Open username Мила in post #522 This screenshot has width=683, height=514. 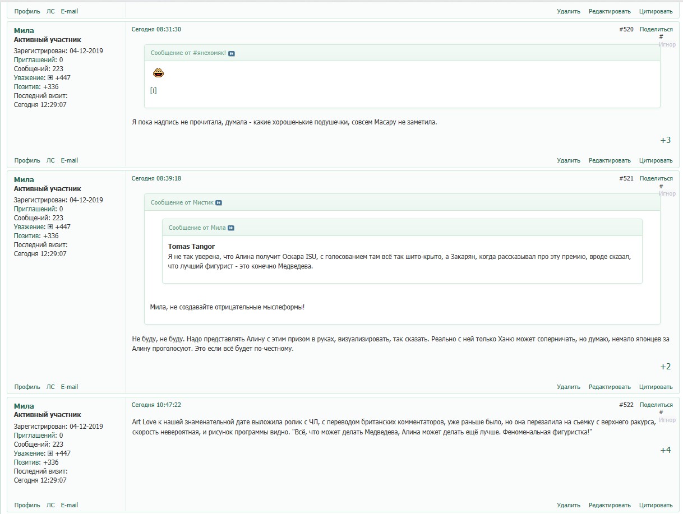(x=24, y=406)
